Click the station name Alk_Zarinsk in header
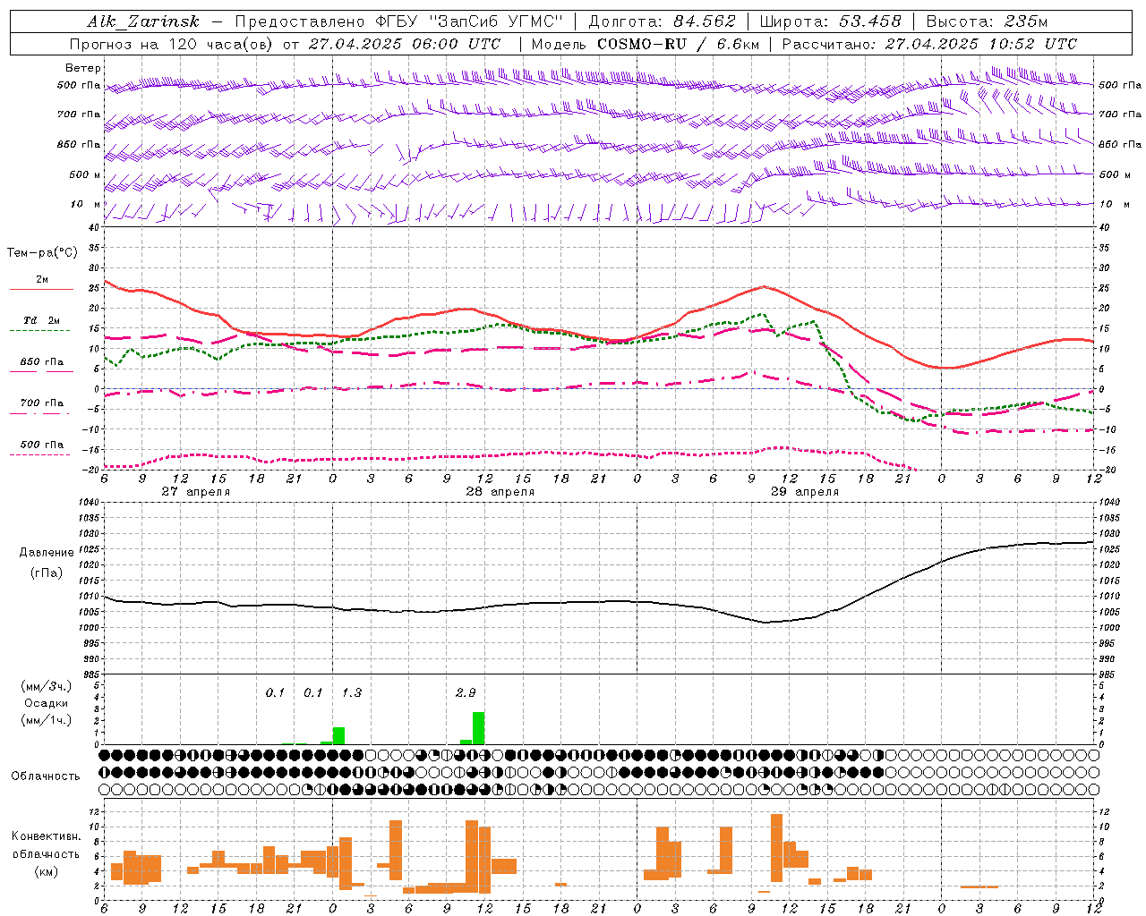 click(x=143, y=21)
